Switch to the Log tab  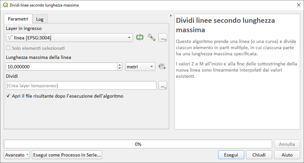(40, 19)
